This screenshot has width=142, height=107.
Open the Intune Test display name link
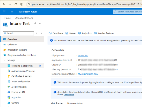coord(83,56)
